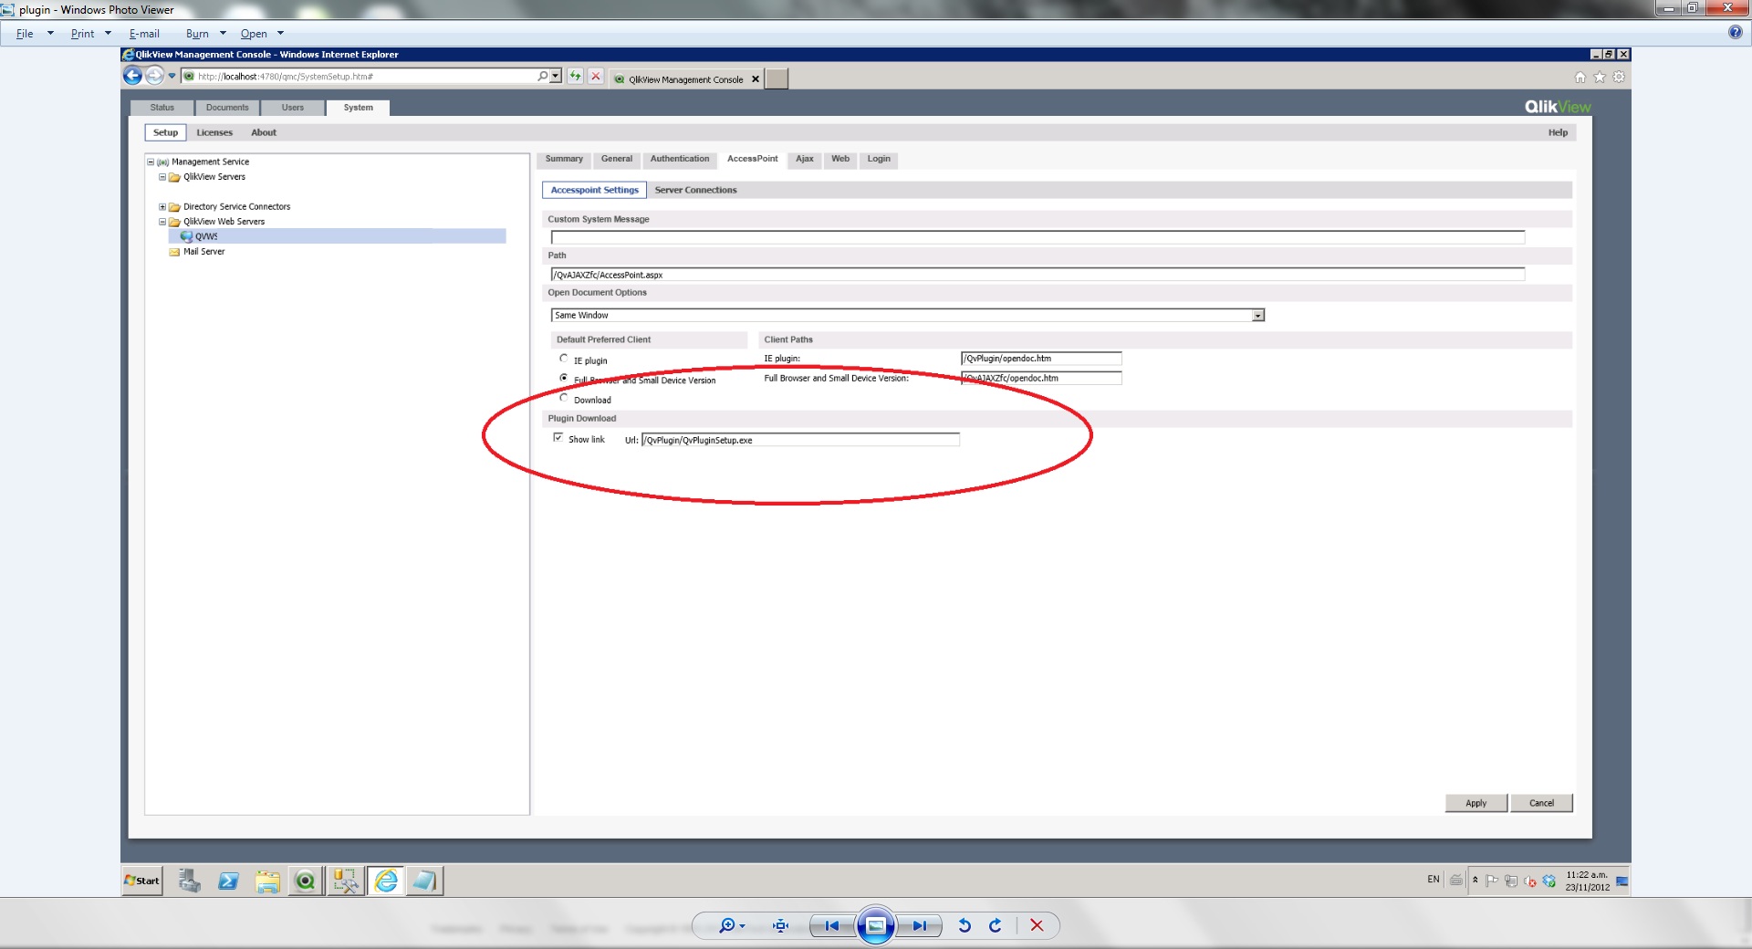Open Photo Viewer help icon
The width and height of the screenshot is (1752, 949).
tap(1735, 33)
